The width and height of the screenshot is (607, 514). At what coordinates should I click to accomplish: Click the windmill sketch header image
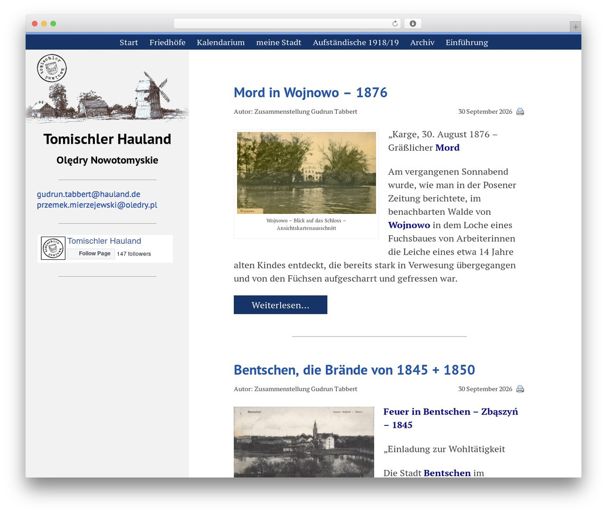[107, 97]
